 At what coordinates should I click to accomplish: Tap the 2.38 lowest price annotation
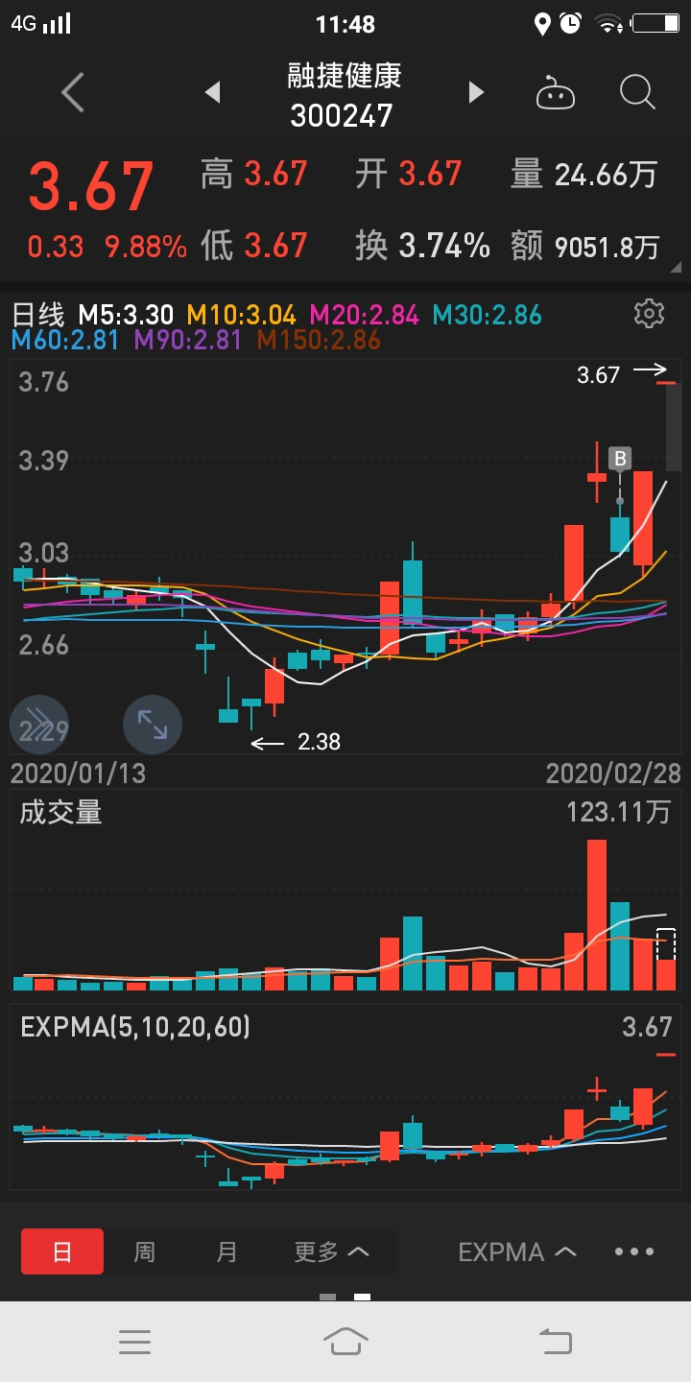(x=319, y=742)
